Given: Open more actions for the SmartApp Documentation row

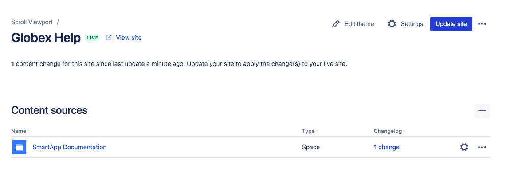Looking at the screenshot, I should (x=482, y=147).
